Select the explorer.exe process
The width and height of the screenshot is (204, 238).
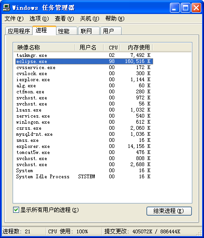[84, 146]
